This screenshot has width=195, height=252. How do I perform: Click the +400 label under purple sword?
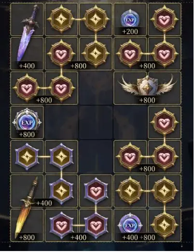(x=27, y=66)
